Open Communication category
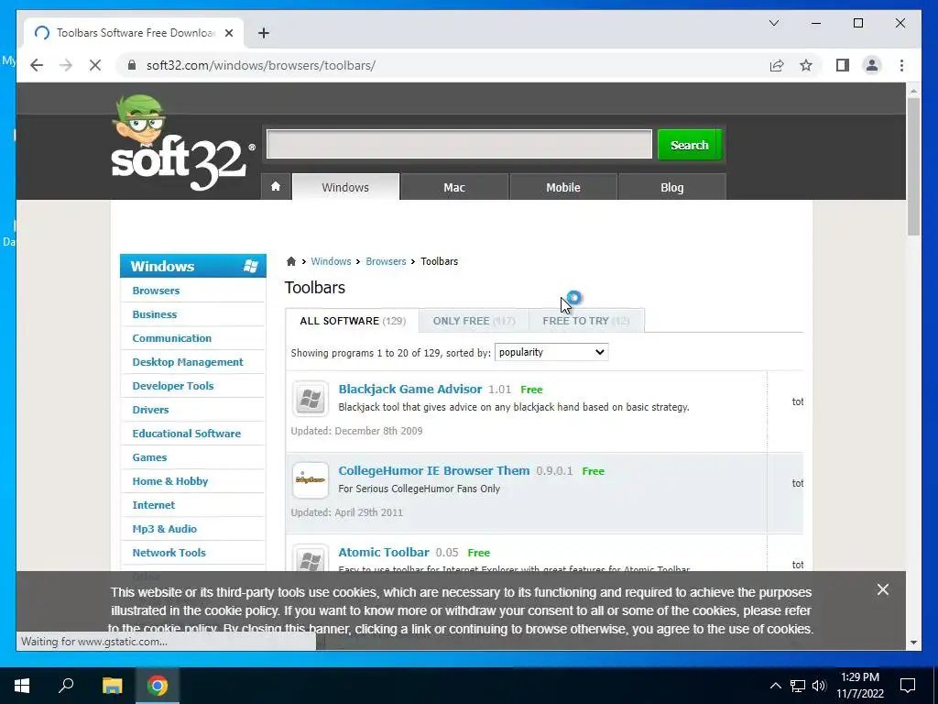The width and height of the screenshot is (938, 704). tap(171, 338)
